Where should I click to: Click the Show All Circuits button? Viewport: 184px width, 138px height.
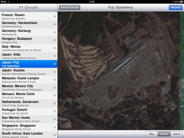pos(70,7)
